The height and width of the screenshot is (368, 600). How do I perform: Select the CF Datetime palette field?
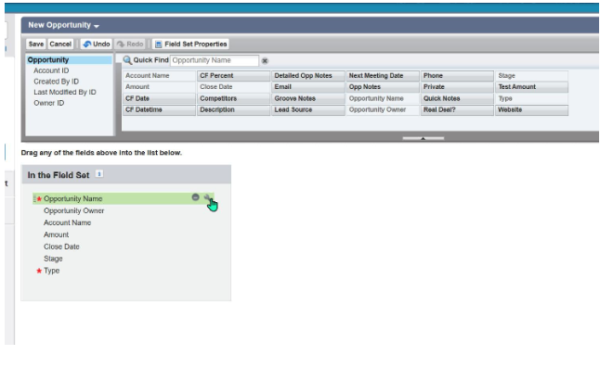[x=159, y=109]
